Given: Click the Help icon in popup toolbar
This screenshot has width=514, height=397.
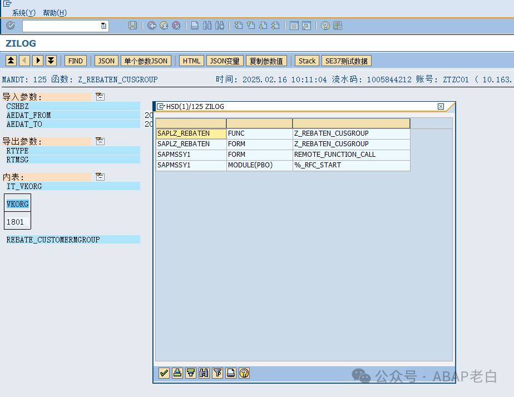Looking at the screenshot, I should [244, 373].
